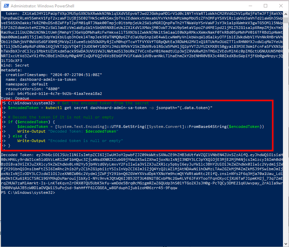Minimize the PowerShell window
Screen dimensions: 289x247
click(250, 6)
